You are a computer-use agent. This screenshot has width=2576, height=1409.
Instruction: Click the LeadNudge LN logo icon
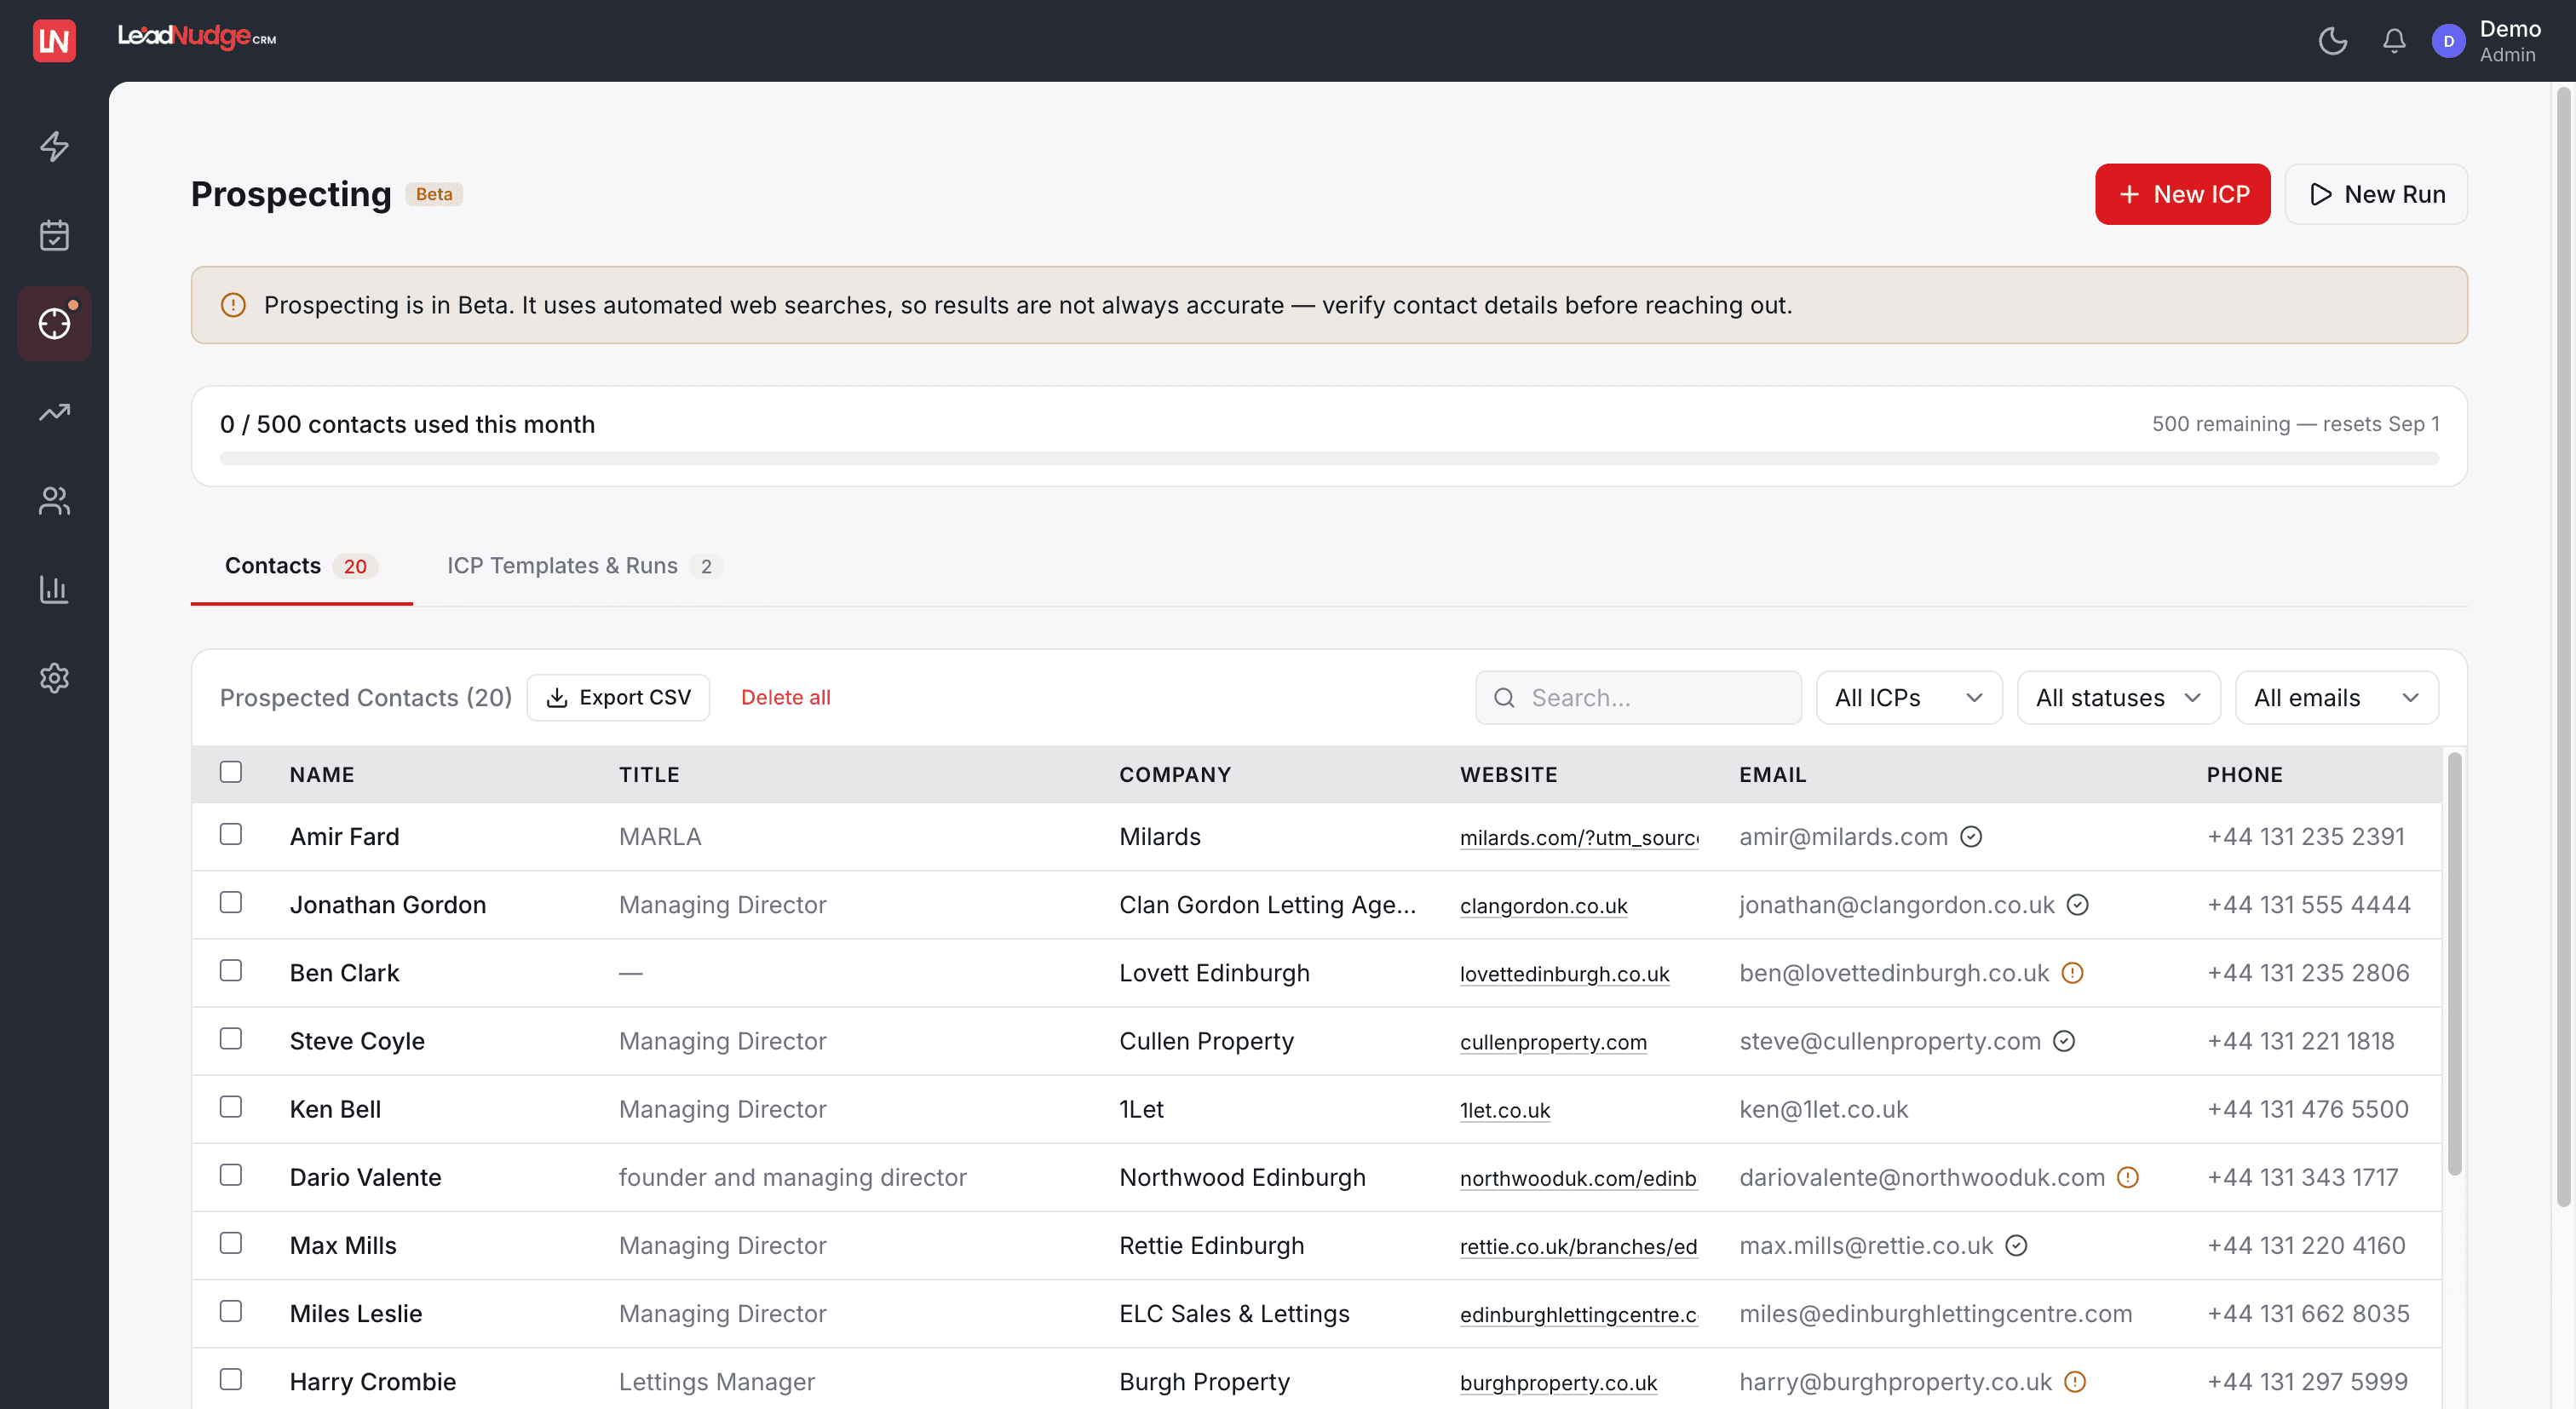point(54,40)
